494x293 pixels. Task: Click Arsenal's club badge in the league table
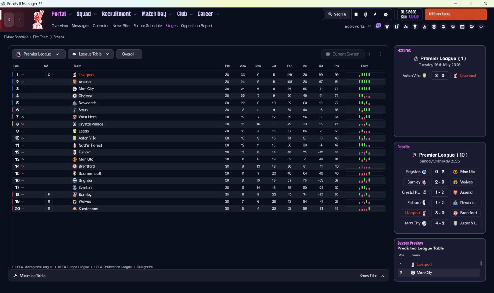(74, 82)
